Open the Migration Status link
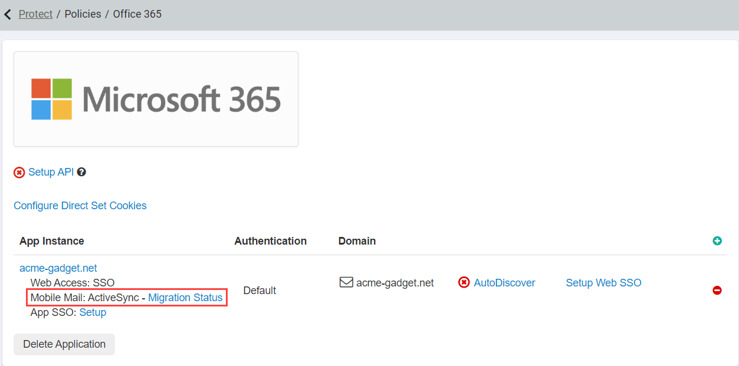Image resolution: width=739 pixels, height=366 pixels. [x=185, y=298]
